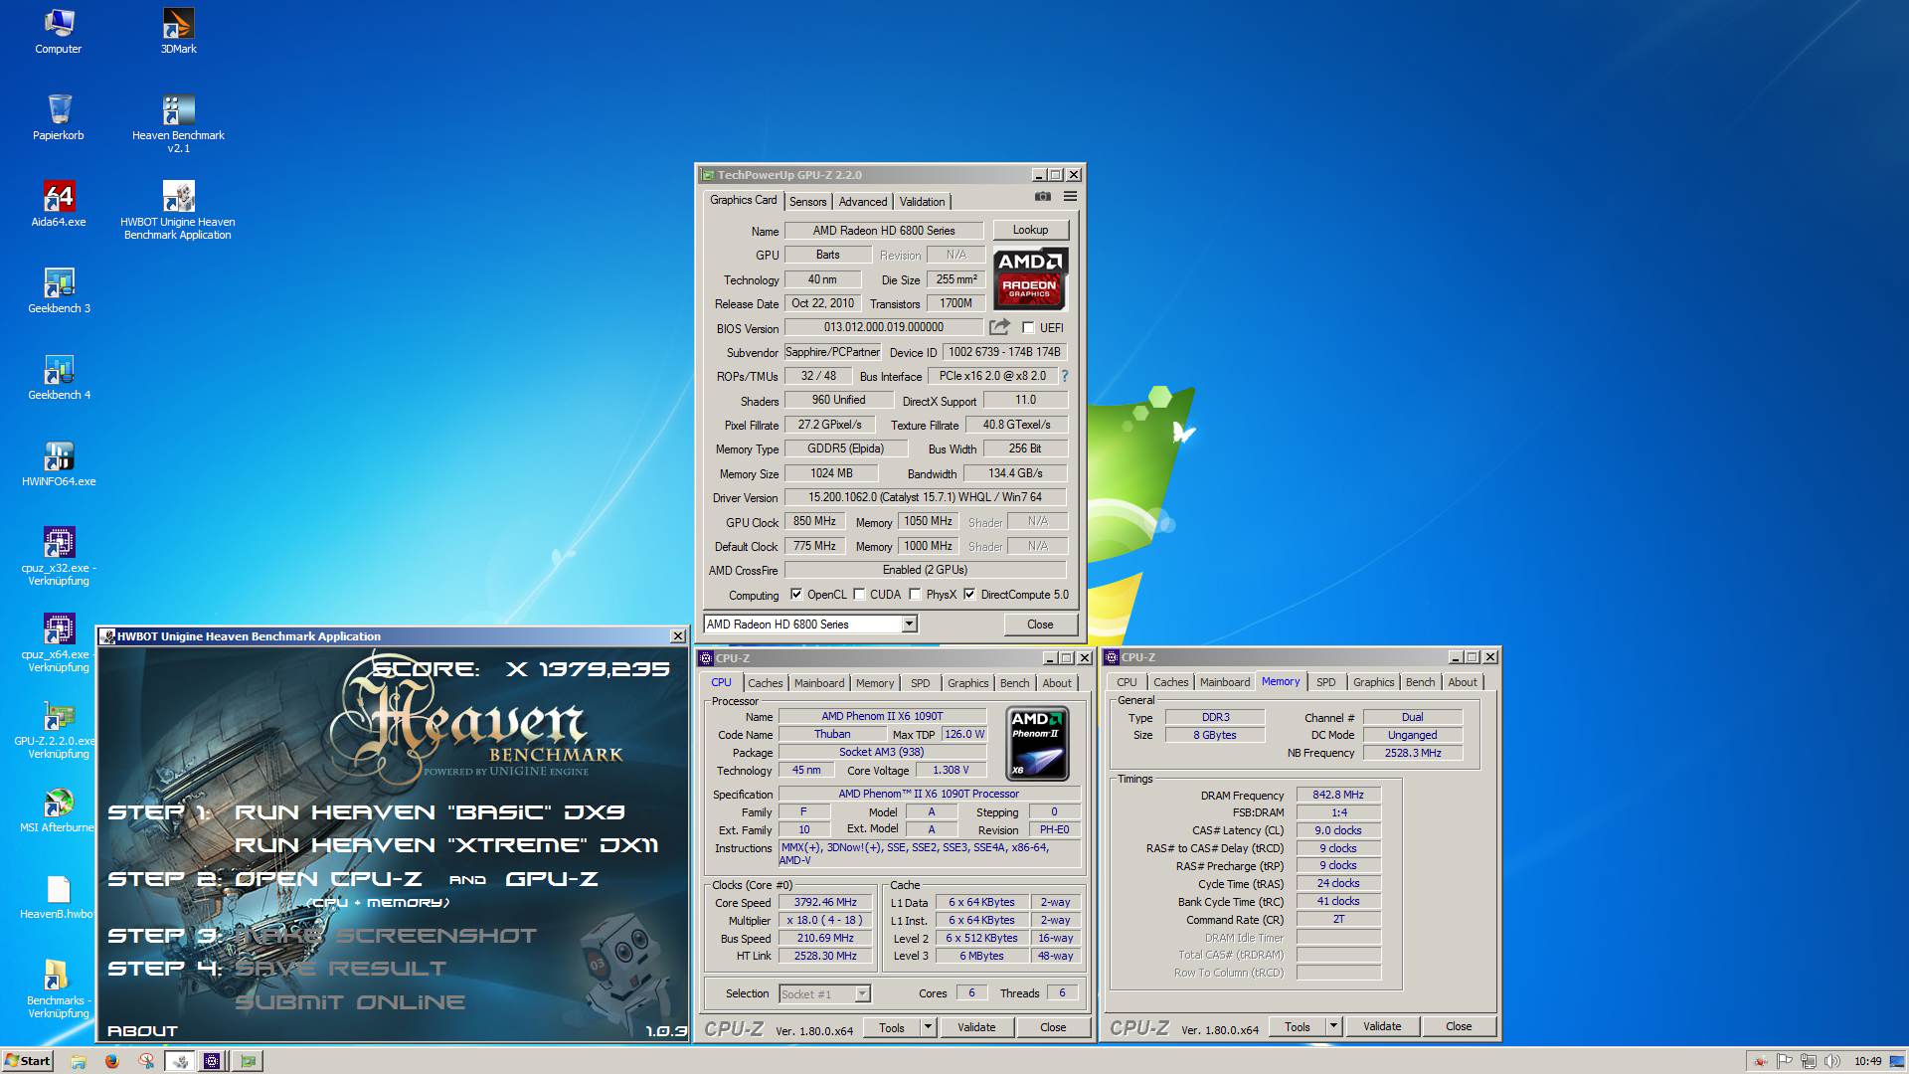The width and height of the screenshot is (1909, 1074).
Task: Open cpuz_x32.exe shortcut on desktop
Action: coord(59,556)
